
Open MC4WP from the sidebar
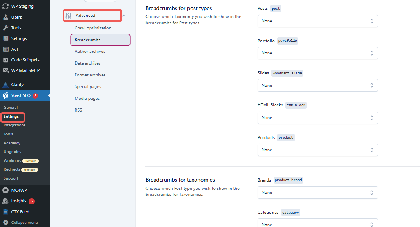tap(5, 190)
